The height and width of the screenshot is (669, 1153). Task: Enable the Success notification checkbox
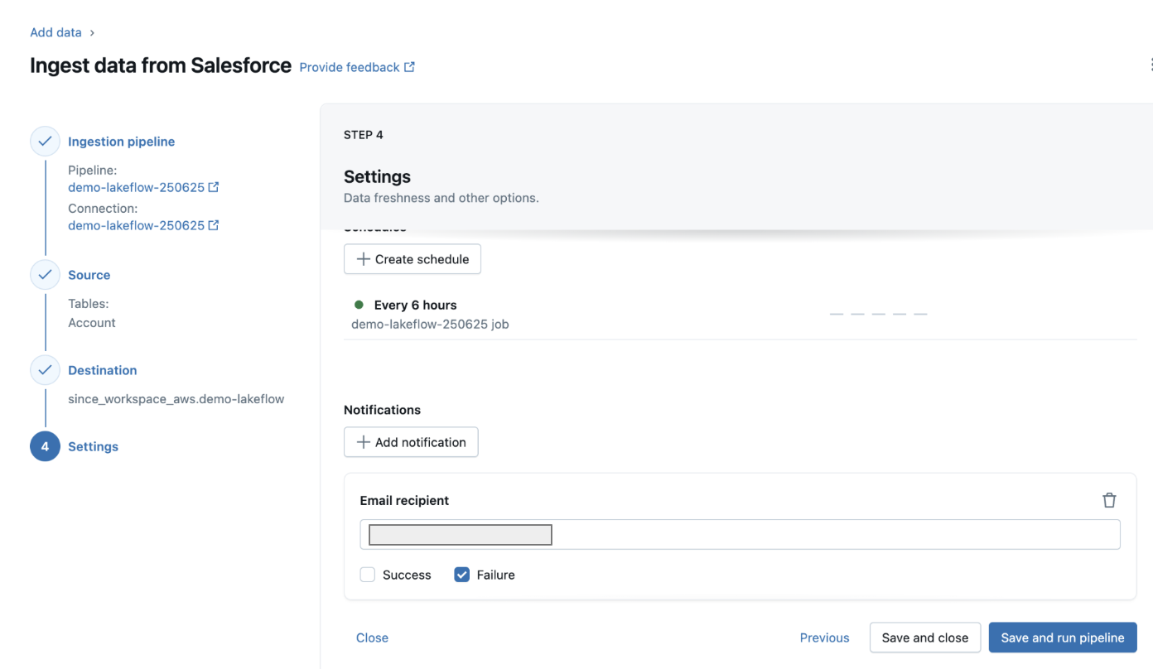click(367, 574)
